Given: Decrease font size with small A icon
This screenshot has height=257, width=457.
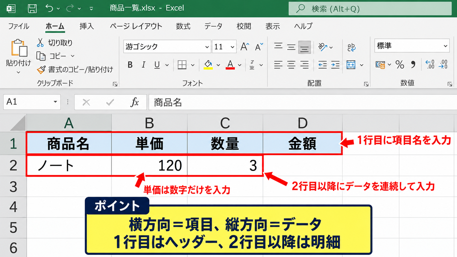Looking at the screenshot, I should click(x=259, y=47).
